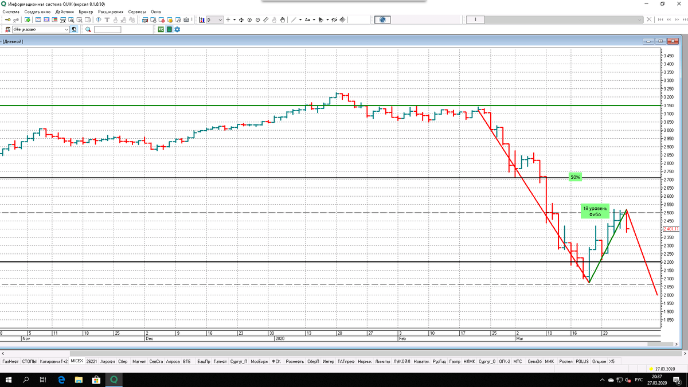This screenshot has height=387, width=688.
Task: Click the blue gear settings icon
Action: pos(177,29)
